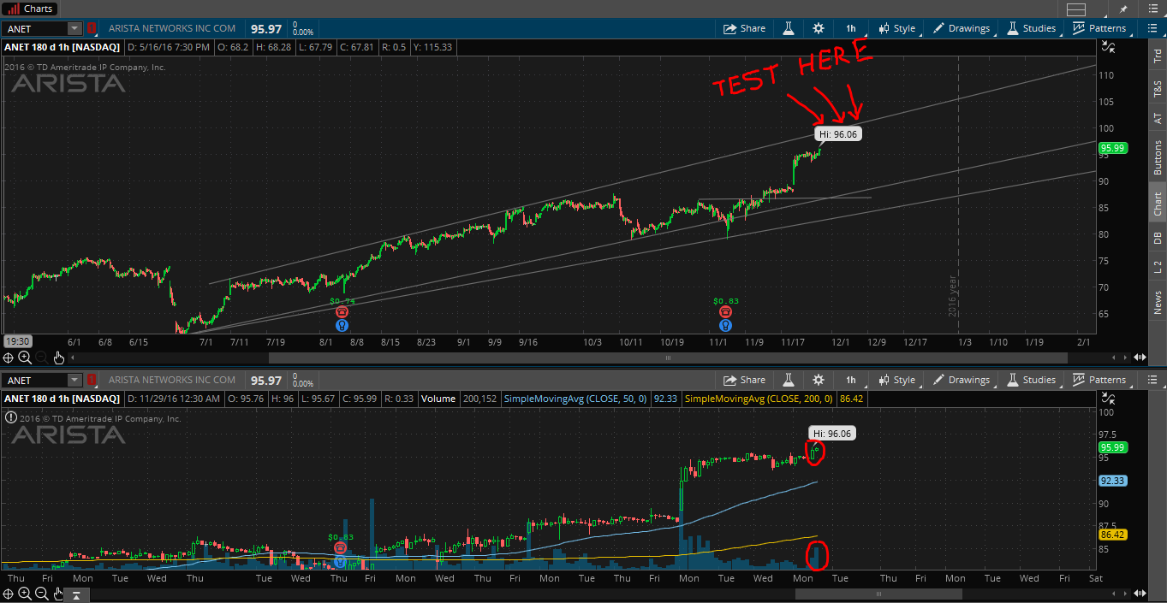Open the Patterns dropdown in upper chart
Viewport: 1167px width, 603px height.
coord(1100,28)
